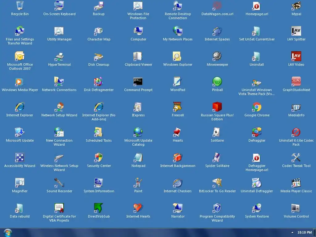Launch Google Chrome shortcut
This screenshot has height=237, width=316.
[x=257, y=107]
